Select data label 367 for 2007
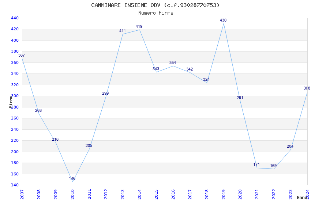Image resolution: width=311 pixels, height=201 pixels. [x=22, y=55]
